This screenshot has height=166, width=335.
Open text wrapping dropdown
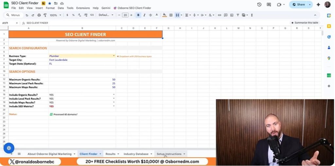pos(203,15)
